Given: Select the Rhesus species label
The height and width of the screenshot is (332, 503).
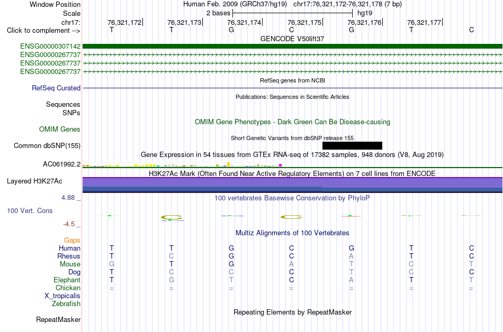Looking at the screenshot, I should coord(69,256).
